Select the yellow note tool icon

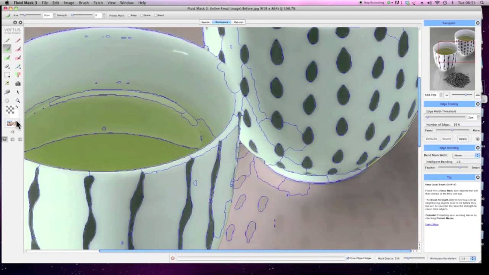[7, 83]
